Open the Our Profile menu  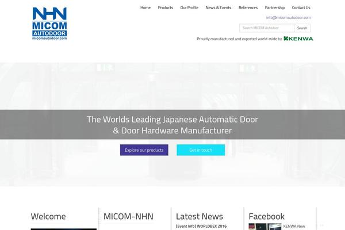(x=189, y=7)
